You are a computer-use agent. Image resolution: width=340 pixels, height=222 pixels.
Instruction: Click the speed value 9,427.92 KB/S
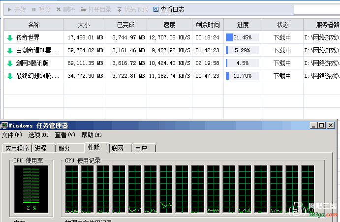(x=171, y=50)
